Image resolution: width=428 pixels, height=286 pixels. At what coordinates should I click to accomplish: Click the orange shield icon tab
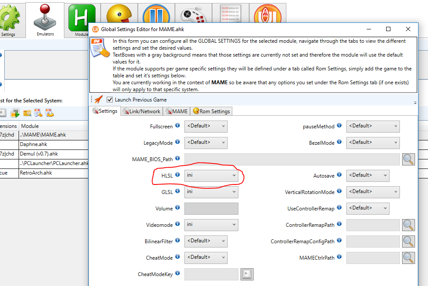point(267,14)
